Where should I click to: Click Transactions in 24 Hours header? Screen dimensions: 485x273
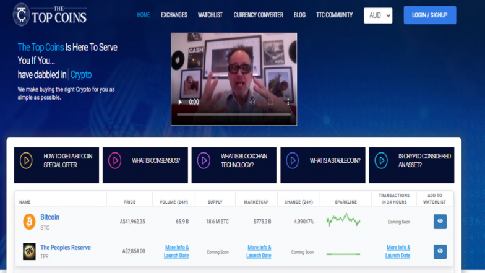[394, 199]
